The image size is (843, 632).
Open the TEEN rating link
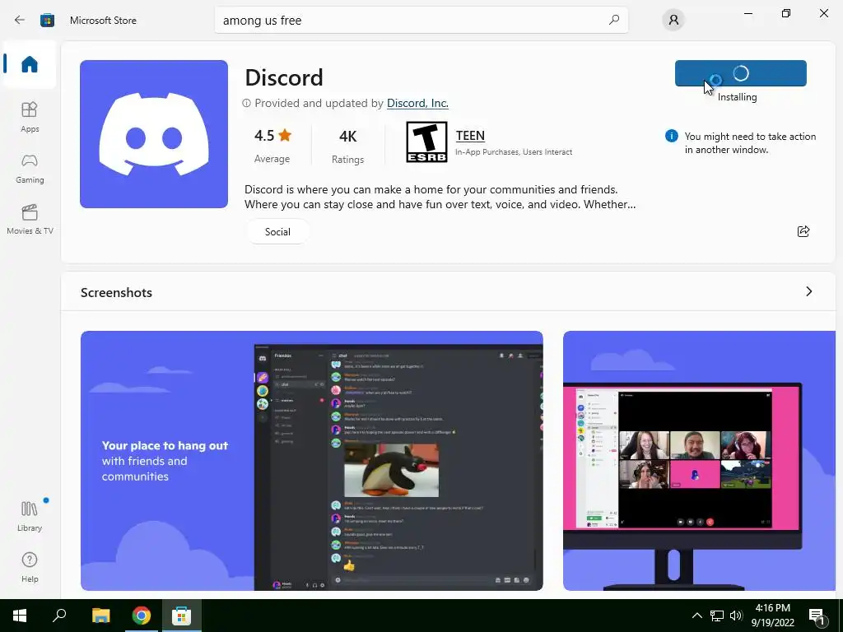tap(470, 136)
